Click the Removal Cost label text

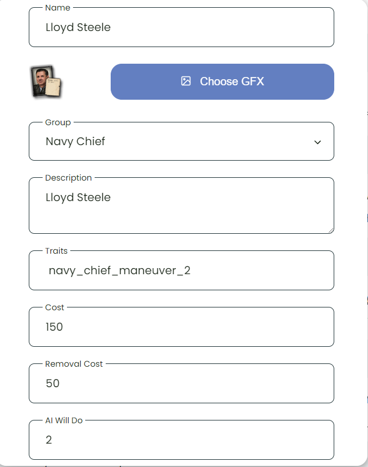(x=74, y=364)
